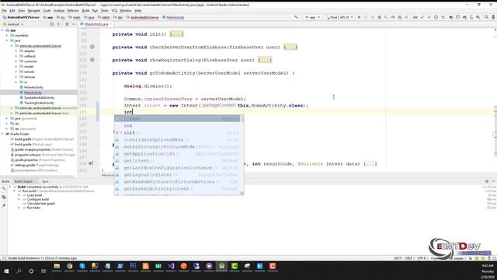Image resolution: width=497 pixels, height=280 pixels.
Task: Open the Refactor menu
Action: 73,10
